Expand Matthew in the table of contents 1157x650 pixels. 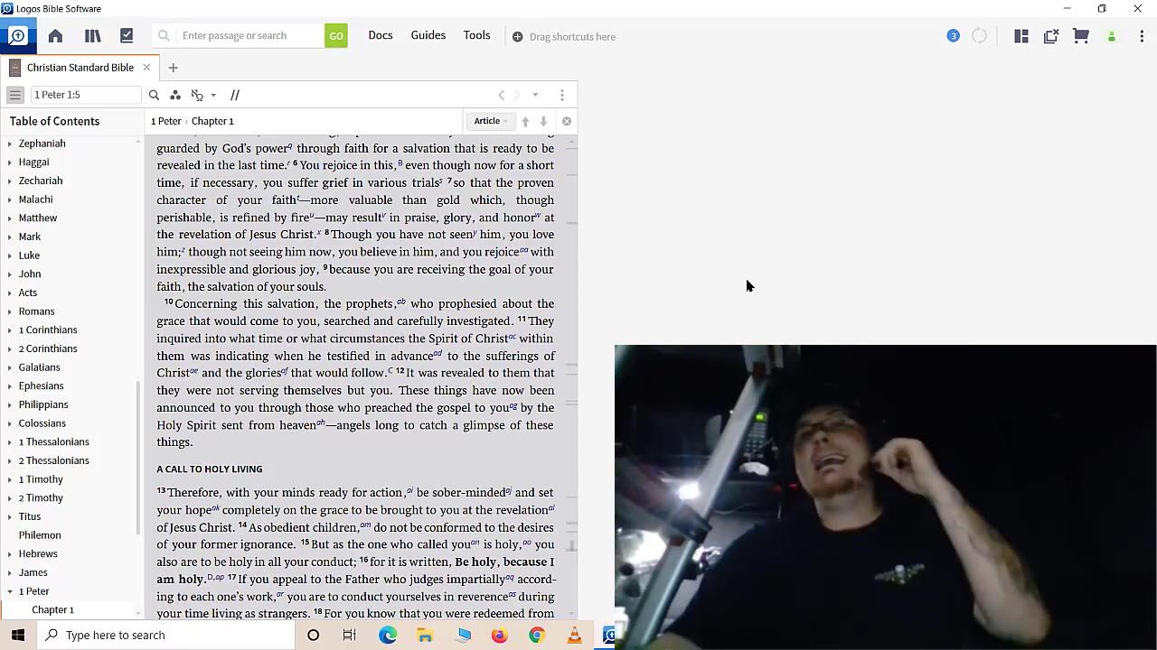10,218
